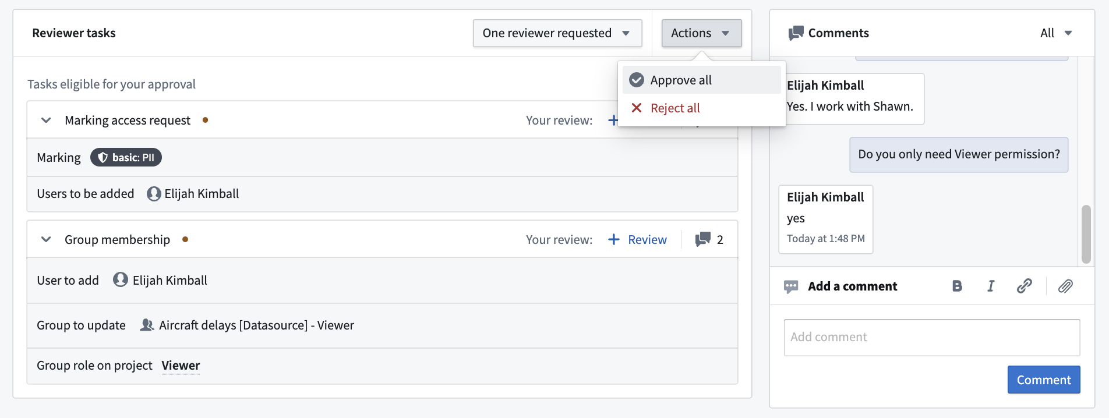1109x418 pixels.
Task: Open the All comments filter dropdown
Action: point(1056,33)
